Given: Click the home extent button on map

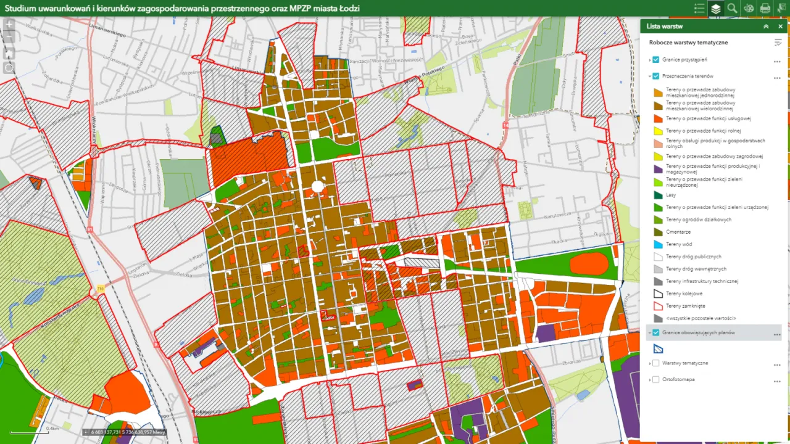Looking at the screenshot, I should [x=9, y=53].
